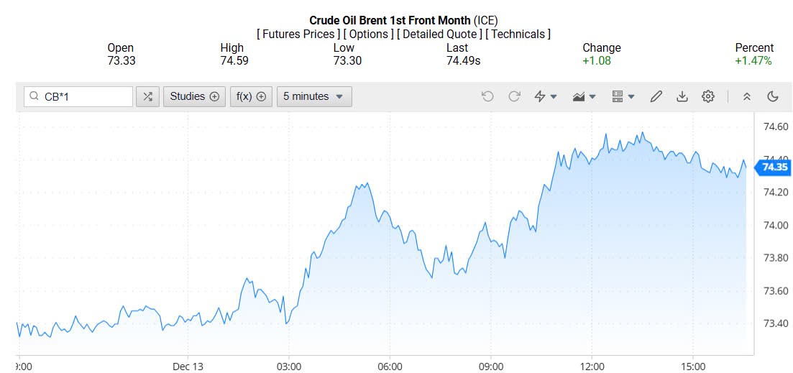Screen dimensions: 793x373
Task: View the Detailed Quote page
Action: click(x=439, y=34)
